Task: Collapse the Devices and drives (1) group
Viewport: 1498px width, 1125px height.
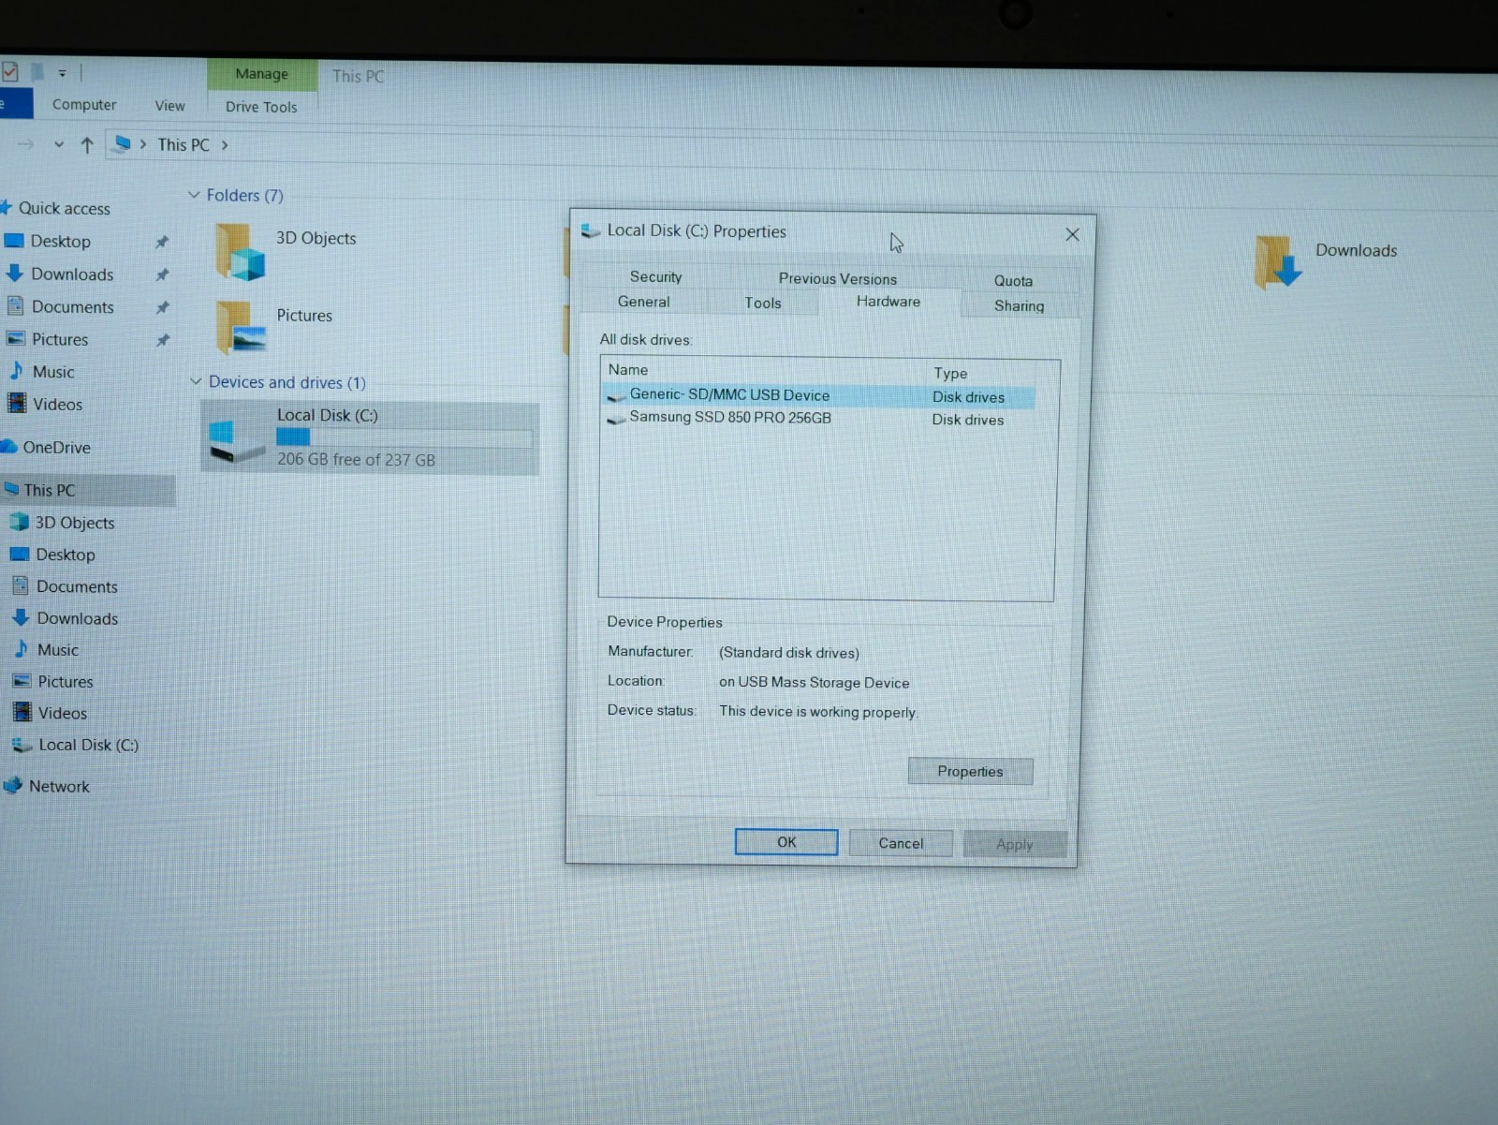Action: pyautogui.click(x=196, y=381)
